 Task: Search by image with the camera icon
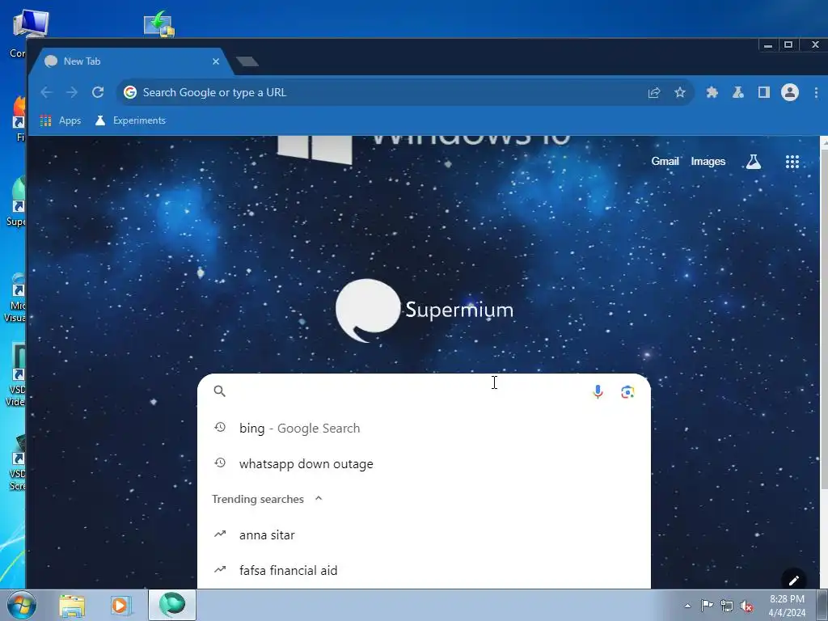(x=627, y=392)
